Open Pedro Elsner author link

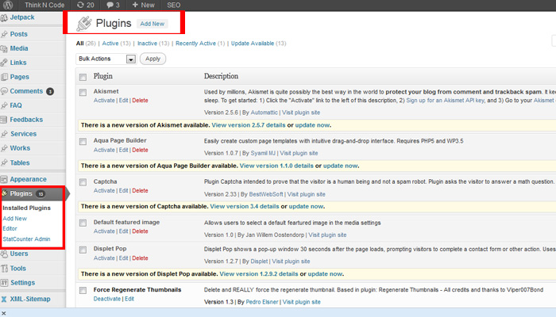[262, 302]
